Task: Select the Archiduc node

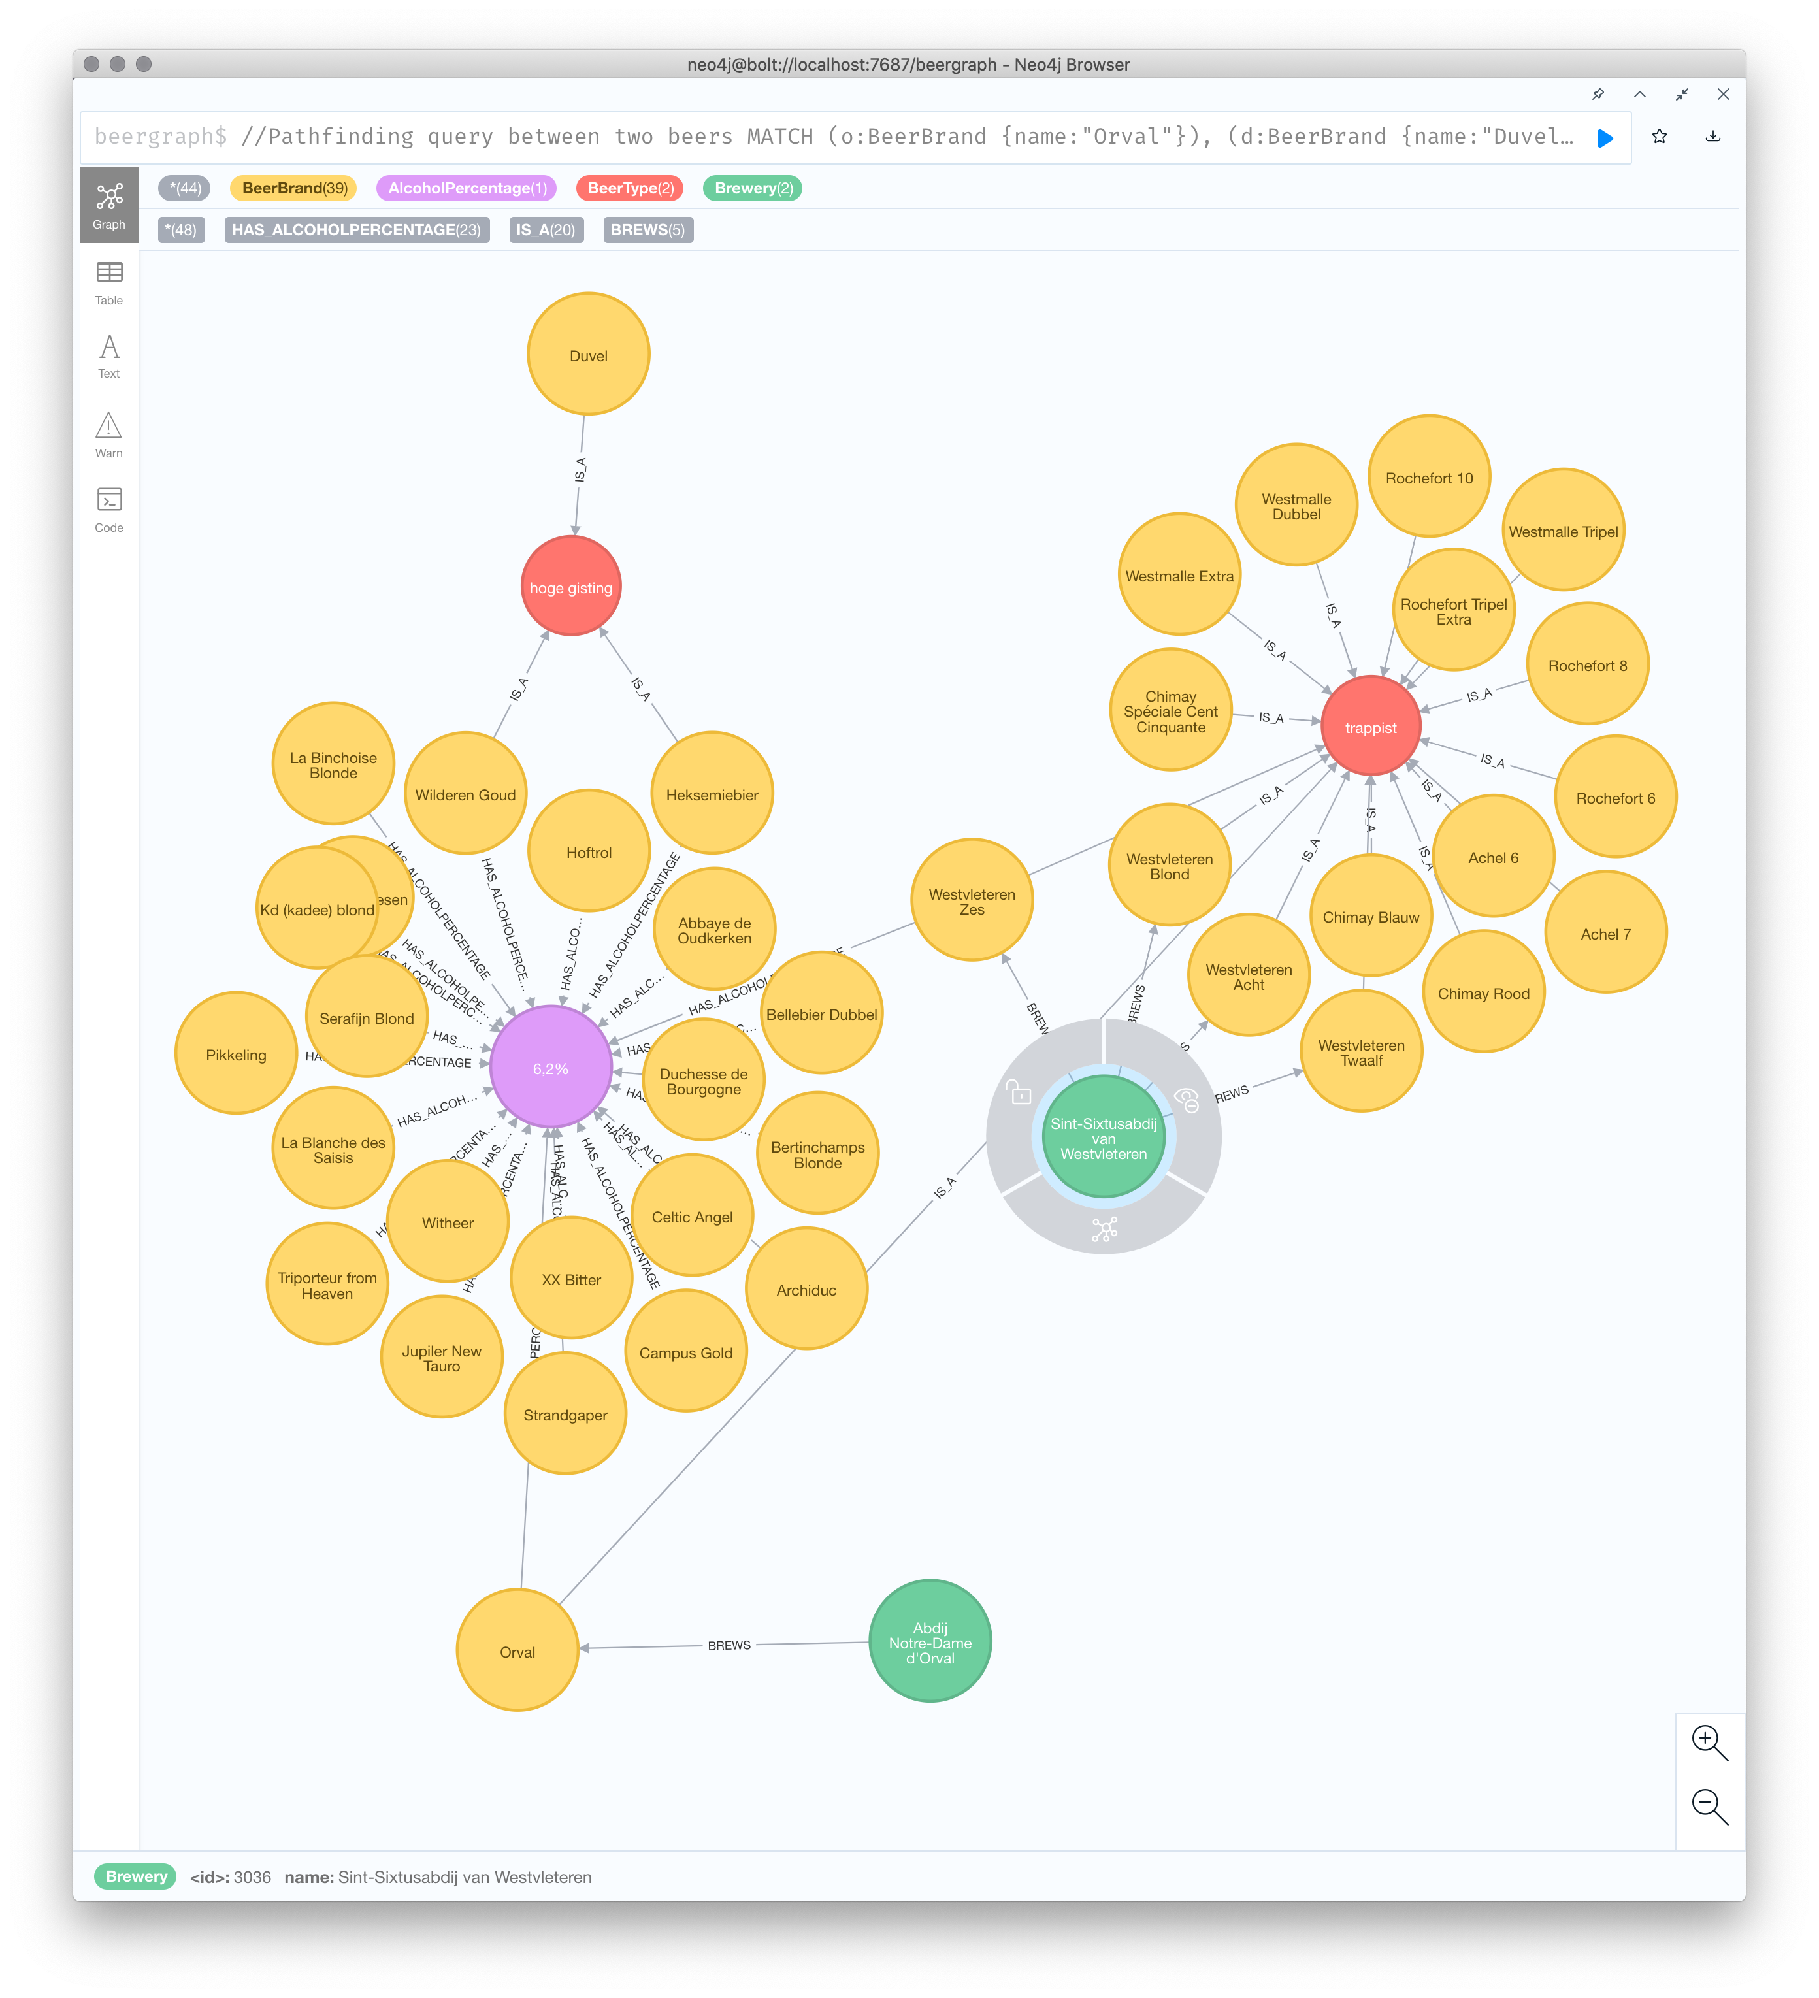Action: [806, 1289]
